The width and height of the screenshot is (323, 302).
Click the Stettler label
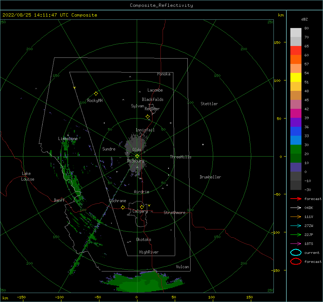[x=209, y=104]
